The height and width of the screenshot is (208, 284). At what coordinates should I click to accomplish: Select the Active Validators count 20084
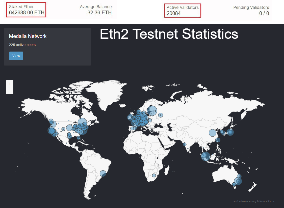[173, 13]
